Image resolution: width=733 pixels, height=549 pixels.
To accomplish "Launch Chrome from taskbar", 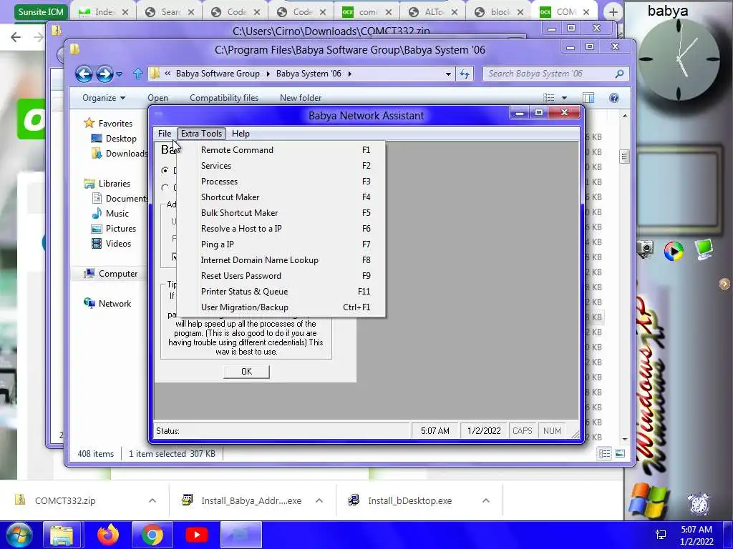I will [152, 535].
